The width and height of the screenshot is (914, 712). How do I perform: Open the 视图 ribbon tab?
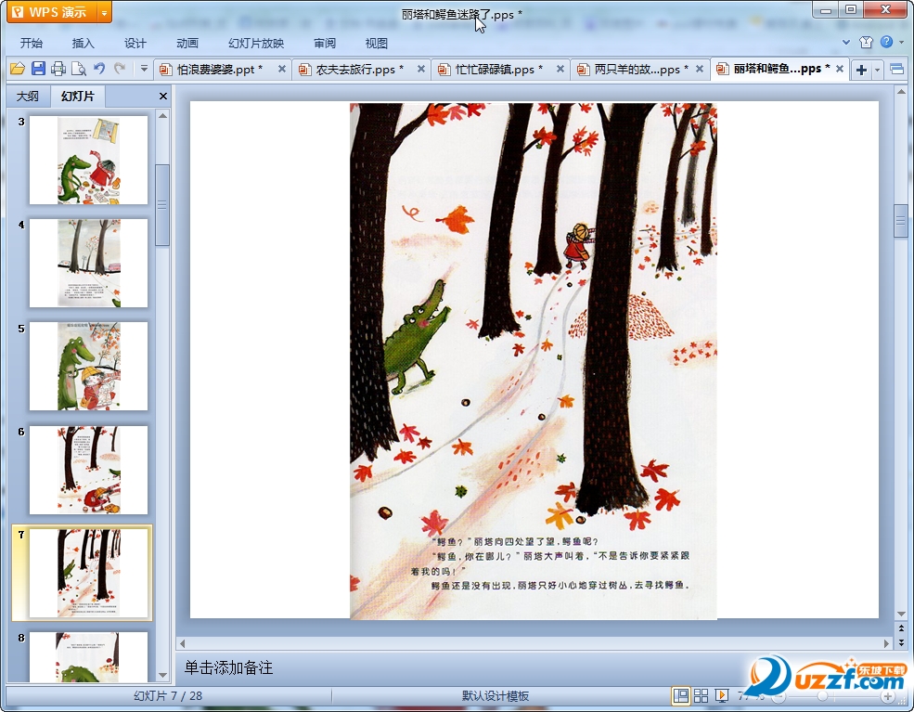pyautogui.click(x=377, y=43)
